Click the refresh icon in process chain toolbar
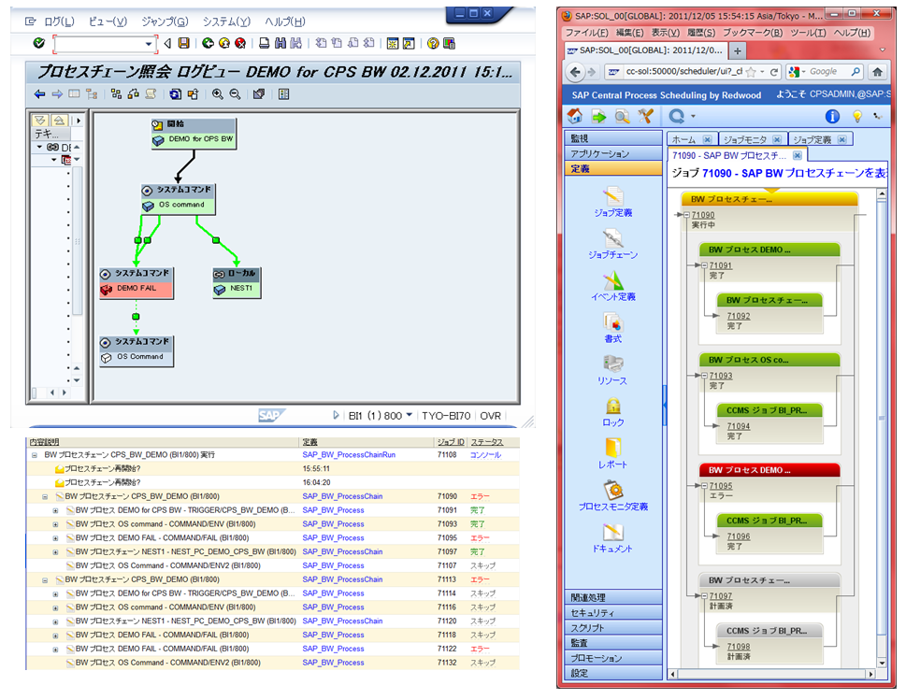 pyautogui.click(x=175, y=94)
